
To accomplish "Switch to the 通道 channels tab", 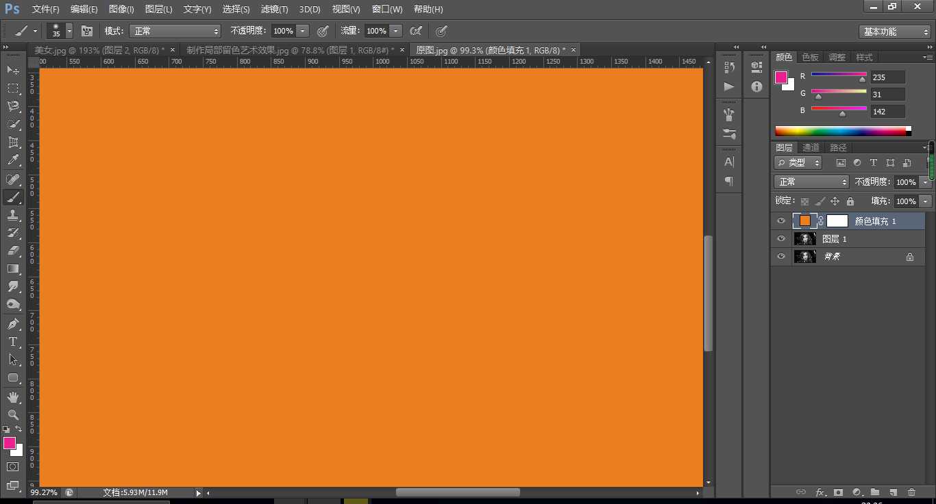I will [811, 148].
